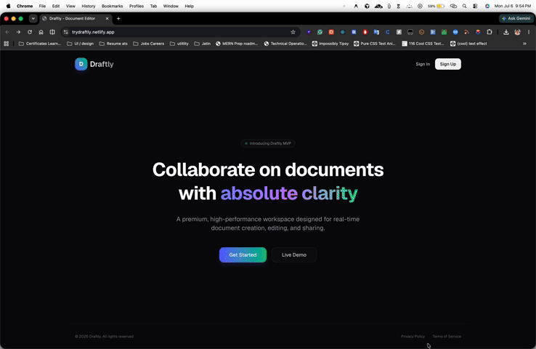Open the UI / design bookmark folder
The height and width of the screenshot is (349, 536).
81,44
